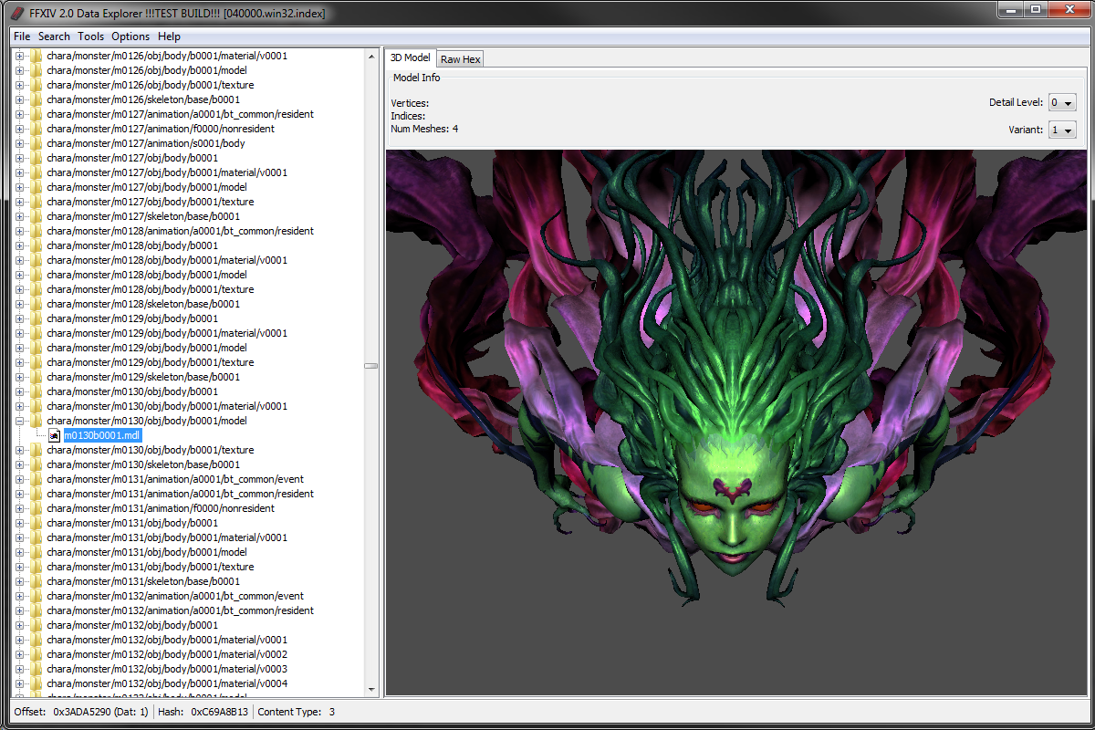Open the Help menu

pos(169,36)
